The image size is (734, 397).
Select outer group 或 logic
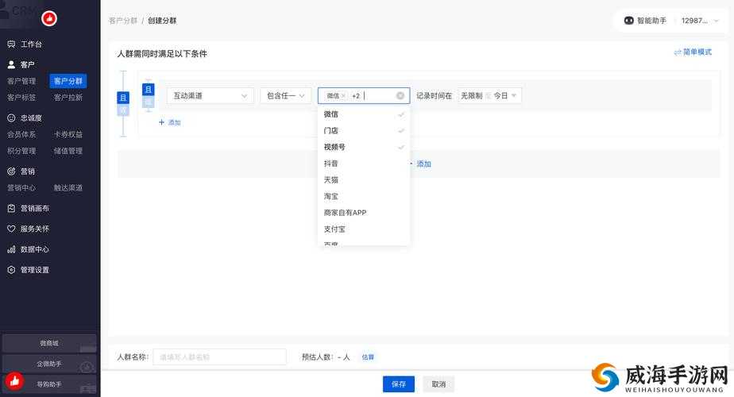tap(122, 110)
